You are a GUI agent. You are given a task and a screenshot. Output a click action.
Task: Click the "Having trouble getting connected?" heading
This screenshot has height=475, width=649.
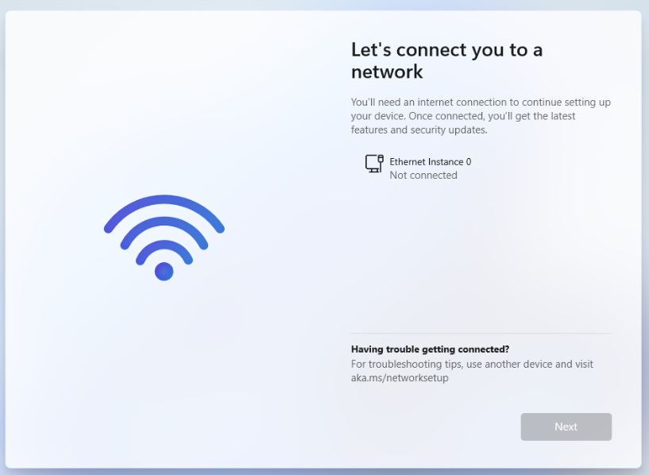(430, 349)
